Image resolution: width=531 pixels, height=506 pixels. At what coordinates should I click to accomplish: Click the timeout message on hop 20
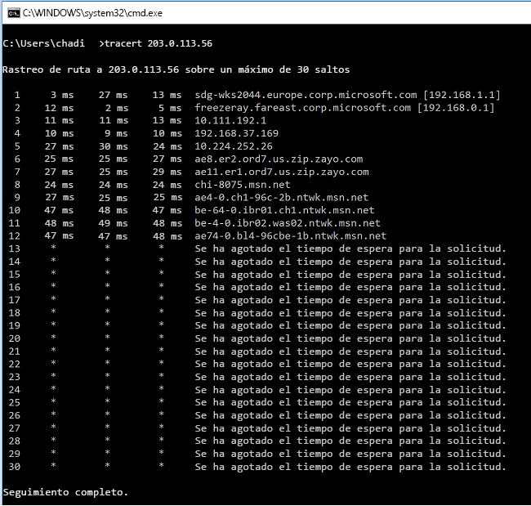pos(350,338)
